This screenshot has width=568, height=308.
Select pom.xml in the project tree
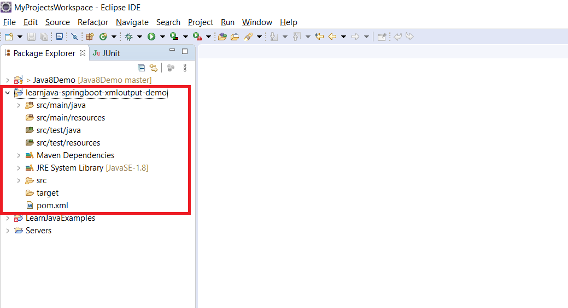click(x=52, y=206)
